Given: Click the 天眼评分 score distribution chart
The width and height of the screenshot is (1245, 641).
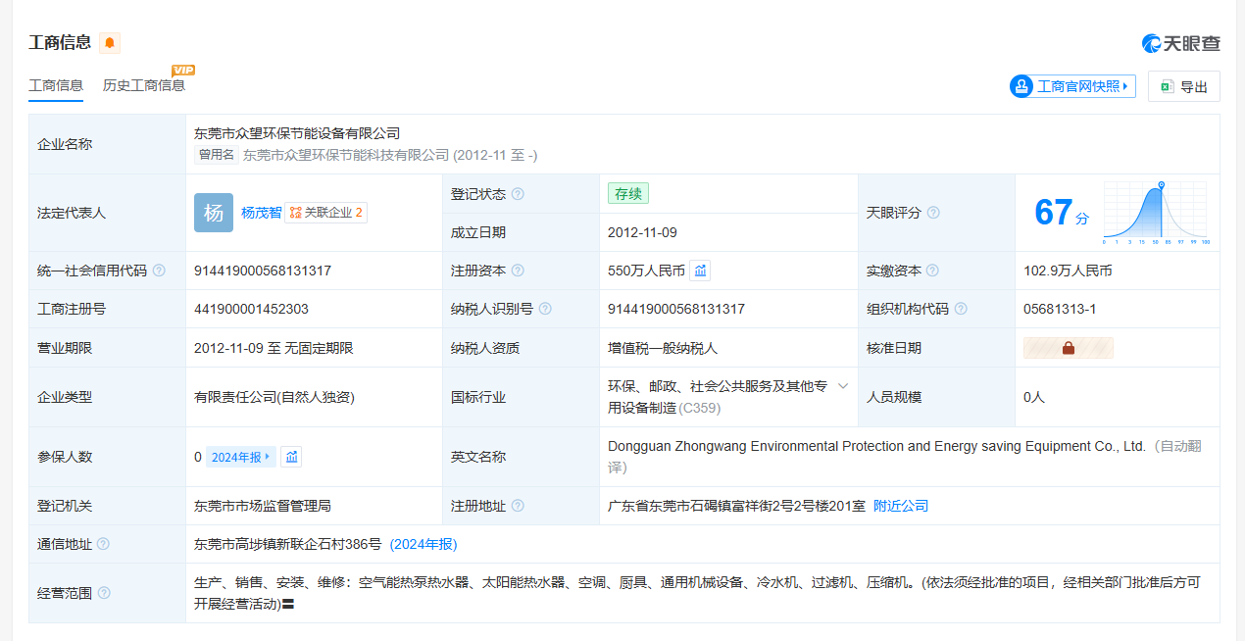Looking at the screenshot, I should (x=1155, y=213).
